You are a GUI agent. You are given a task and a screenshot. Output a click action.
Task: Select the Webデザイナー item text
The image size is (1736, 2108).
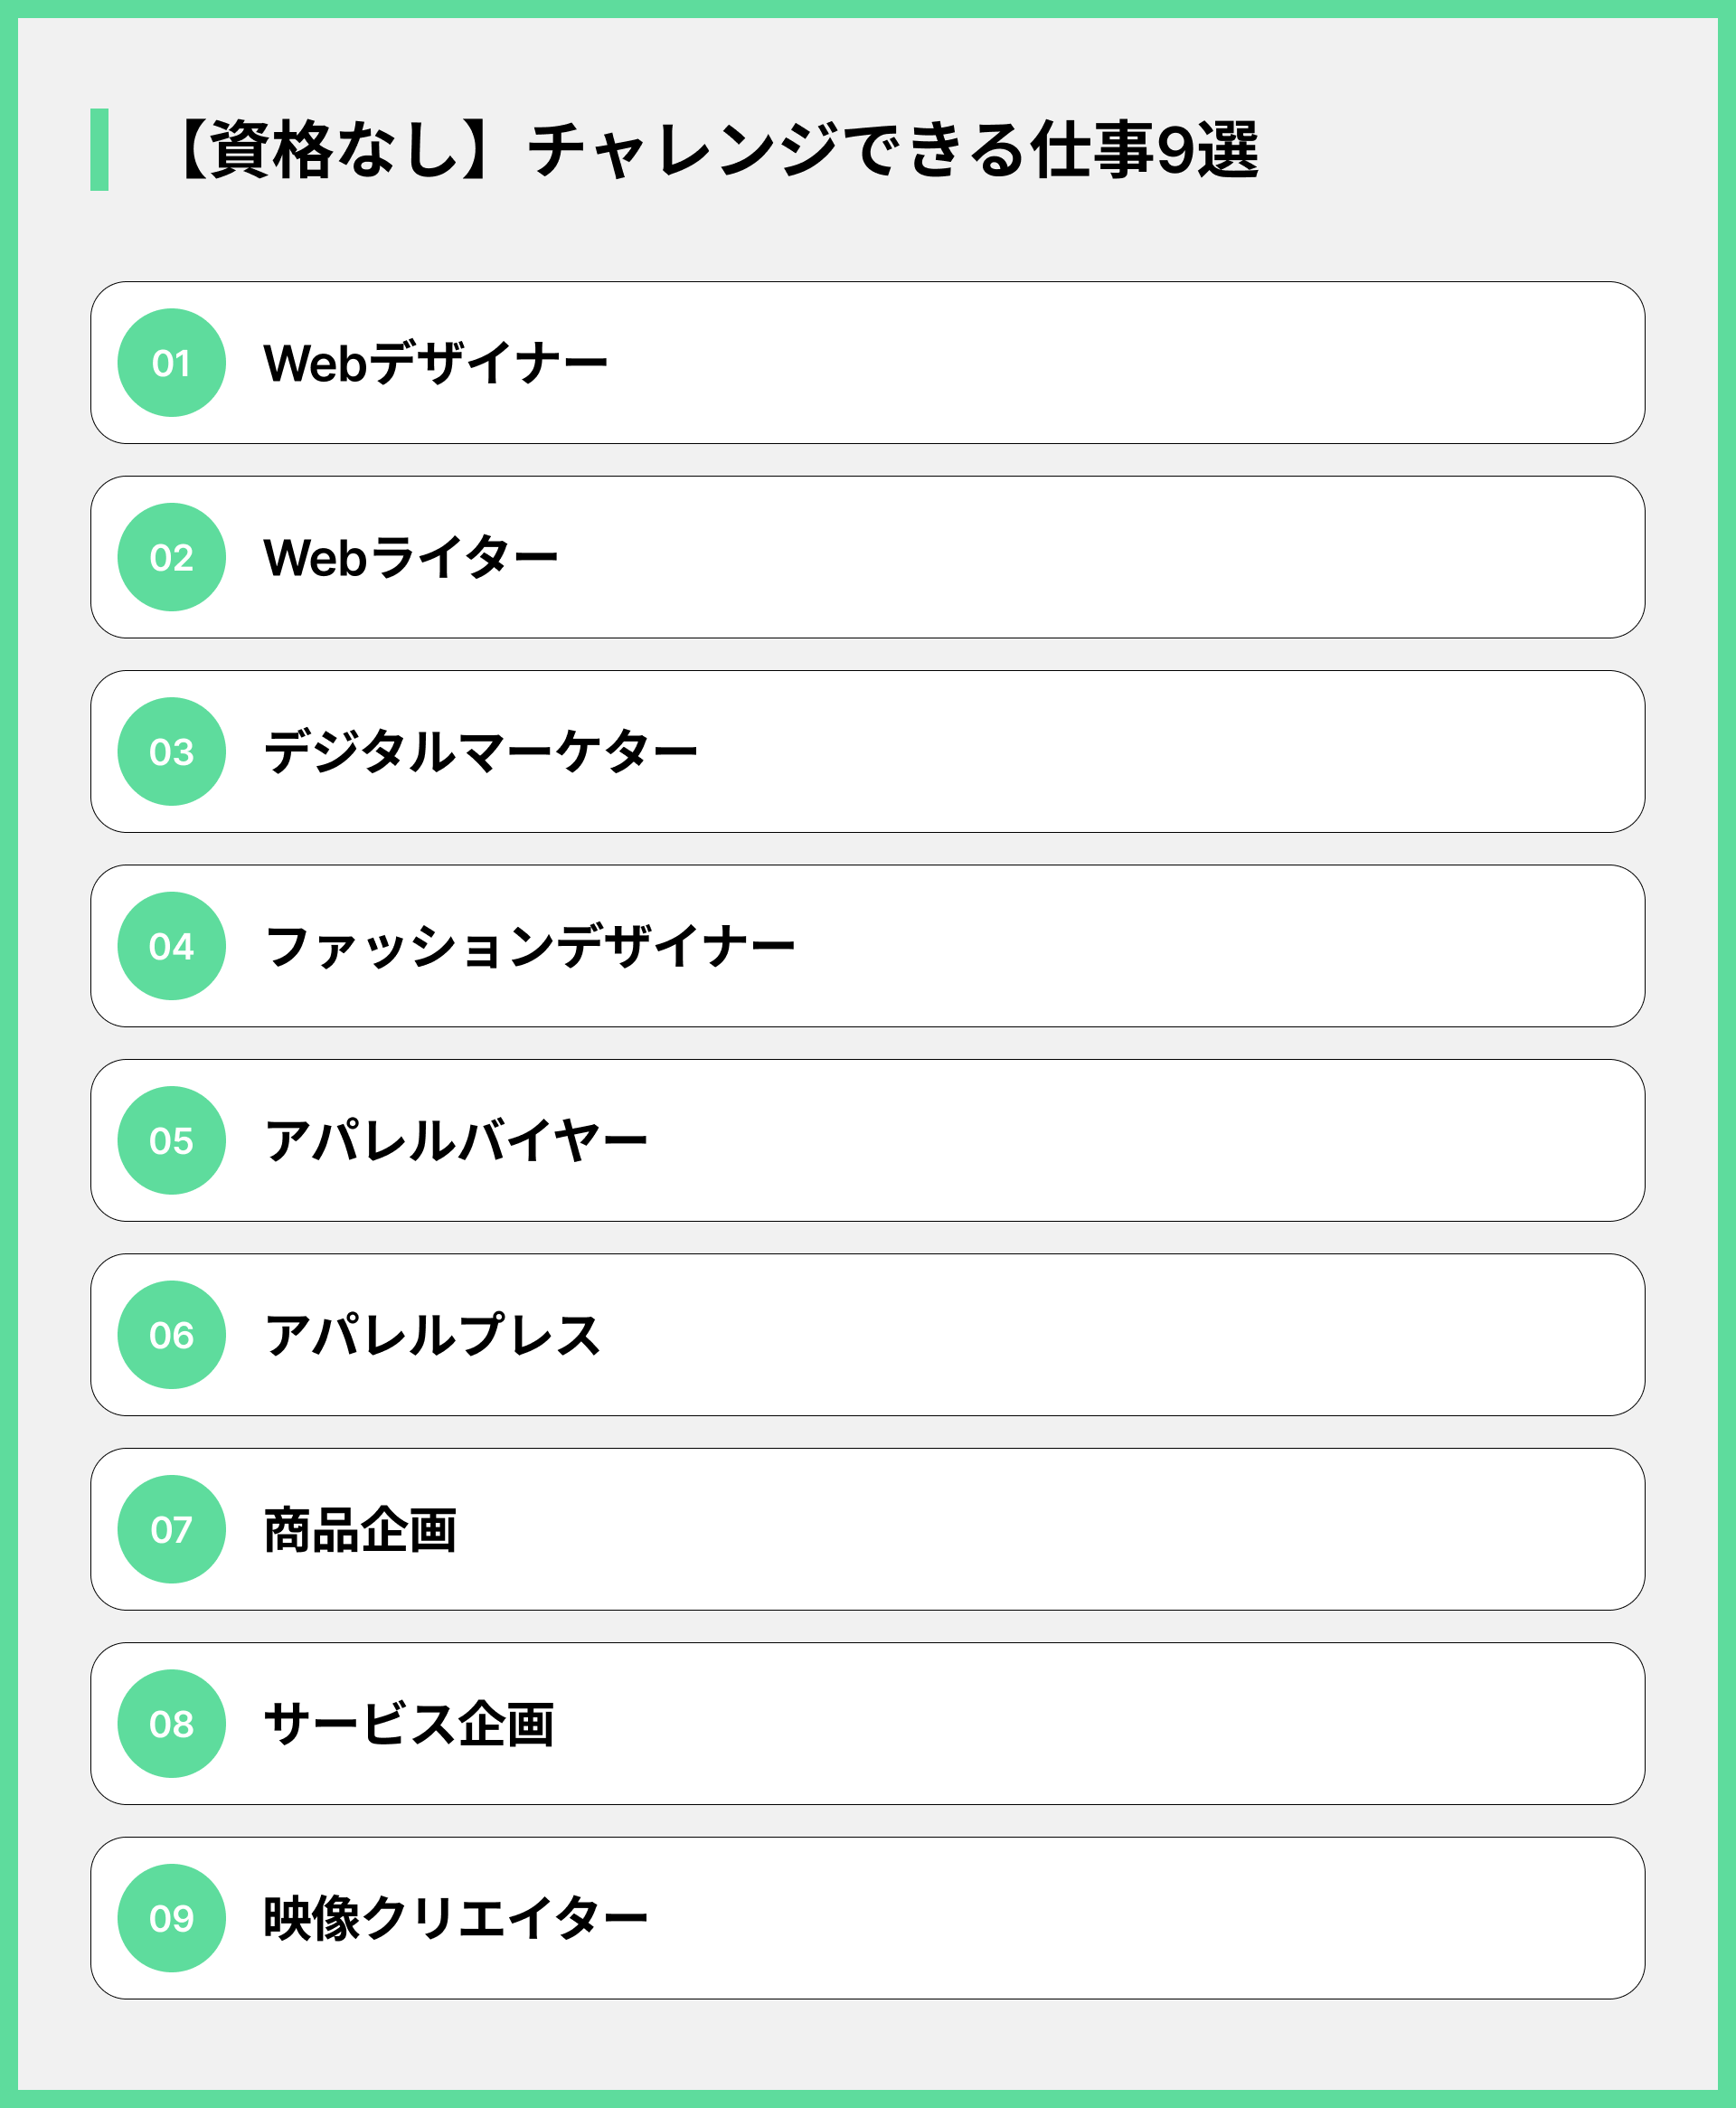pos(435,362)
